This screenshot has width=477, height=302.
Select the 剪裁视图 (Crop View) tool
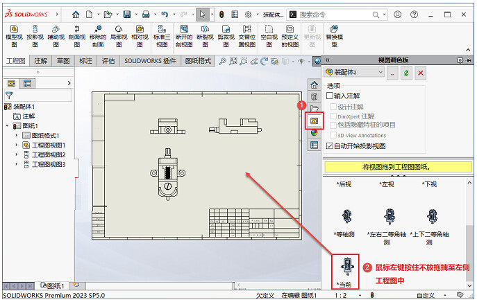(226, 35)
